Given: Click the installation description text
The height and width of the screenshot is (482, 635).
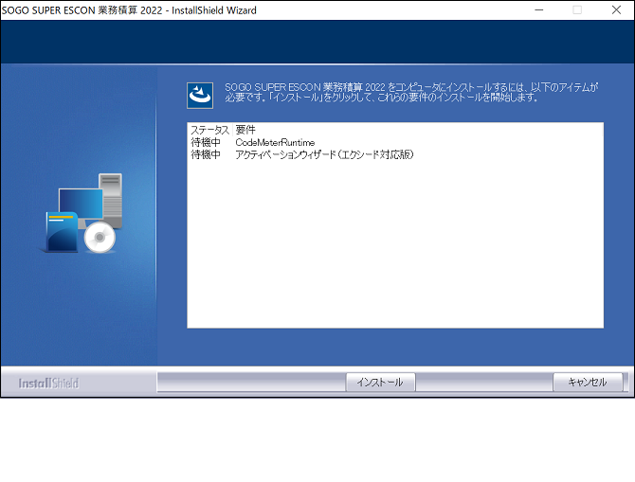Looking at the screenshot, I should [411, 92].
